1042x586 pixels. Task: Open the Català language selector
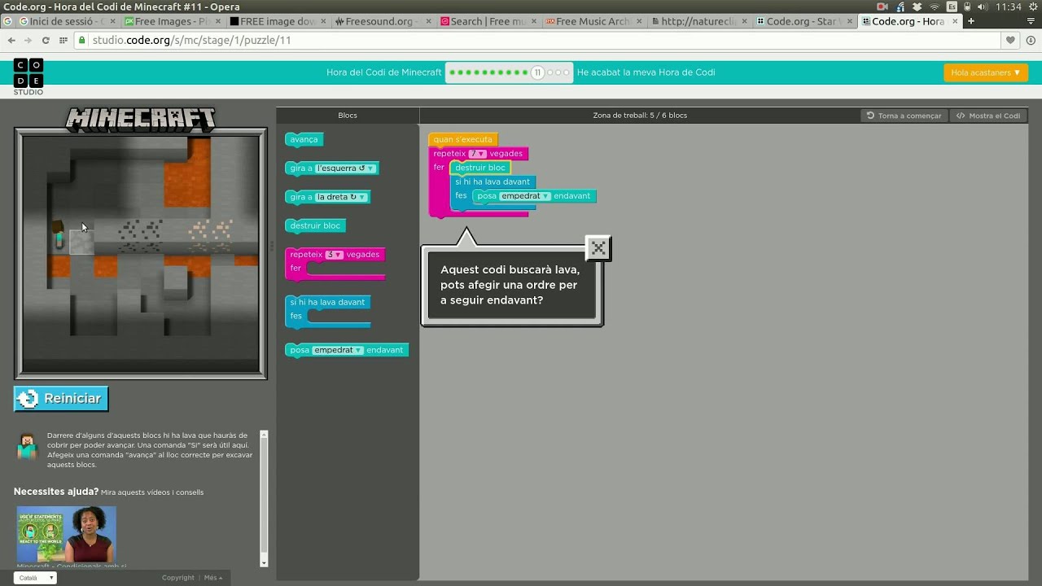coord(35,578)
